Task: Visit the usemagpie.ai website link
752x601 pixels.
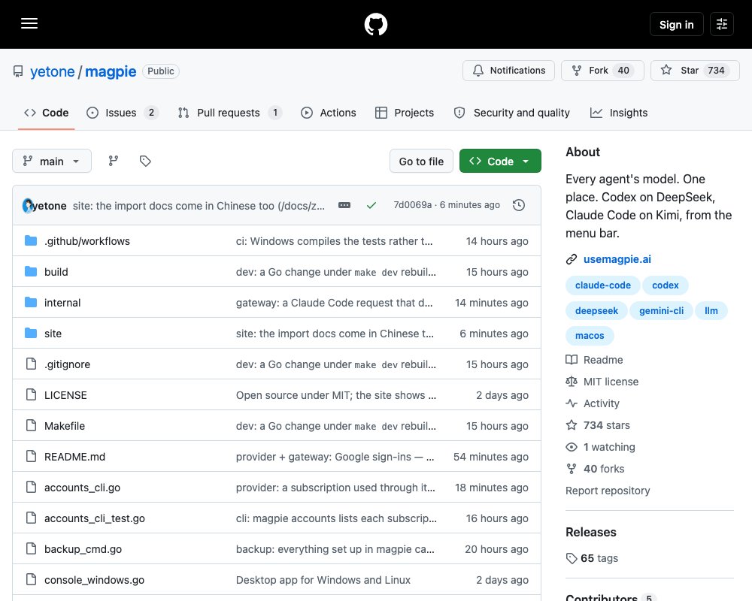Action: [617, 259]
